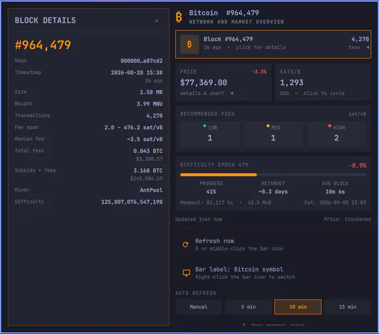Click the size value 1.58 MB

click(x=151, y=92)
